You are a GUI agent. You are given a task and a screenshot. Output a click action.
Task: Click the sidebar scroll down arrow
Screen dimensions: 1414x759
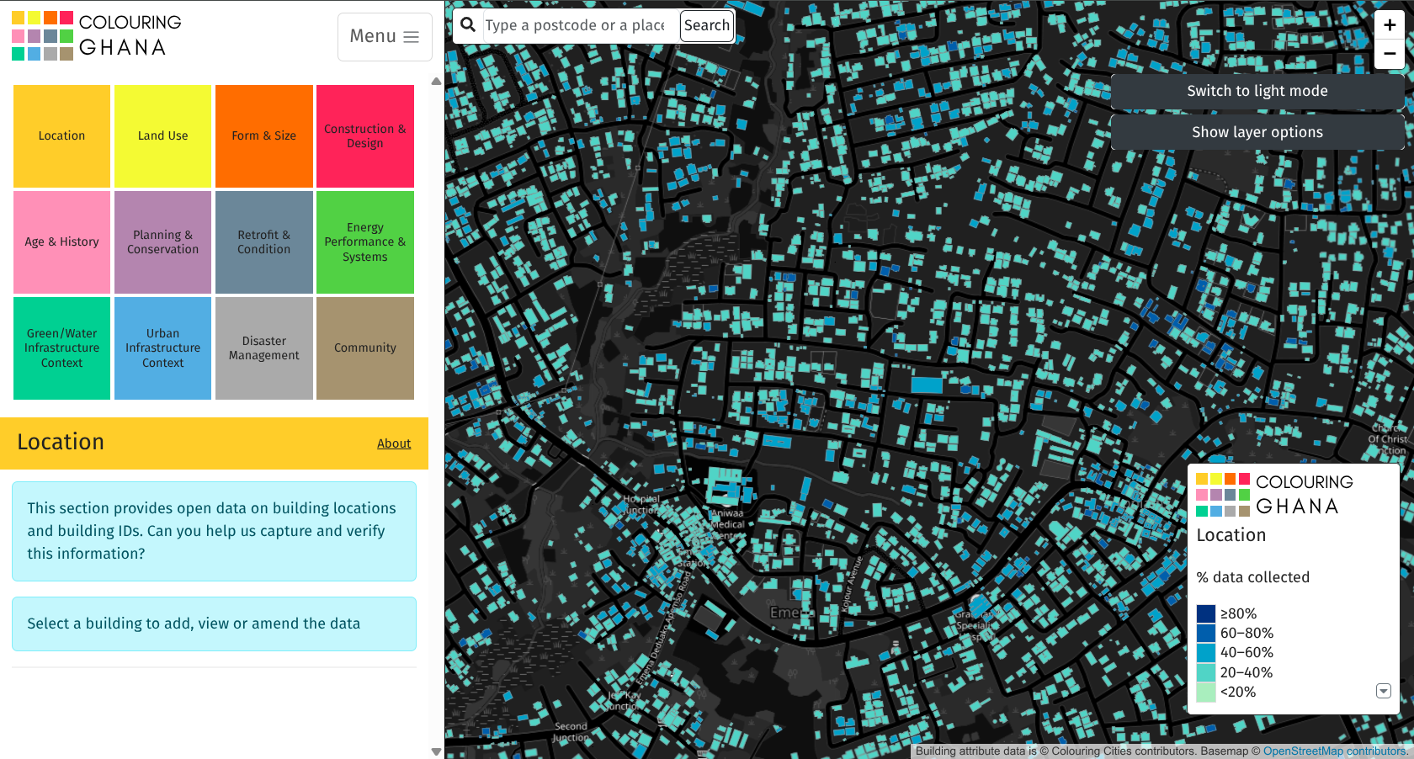[x=436, y=751]
